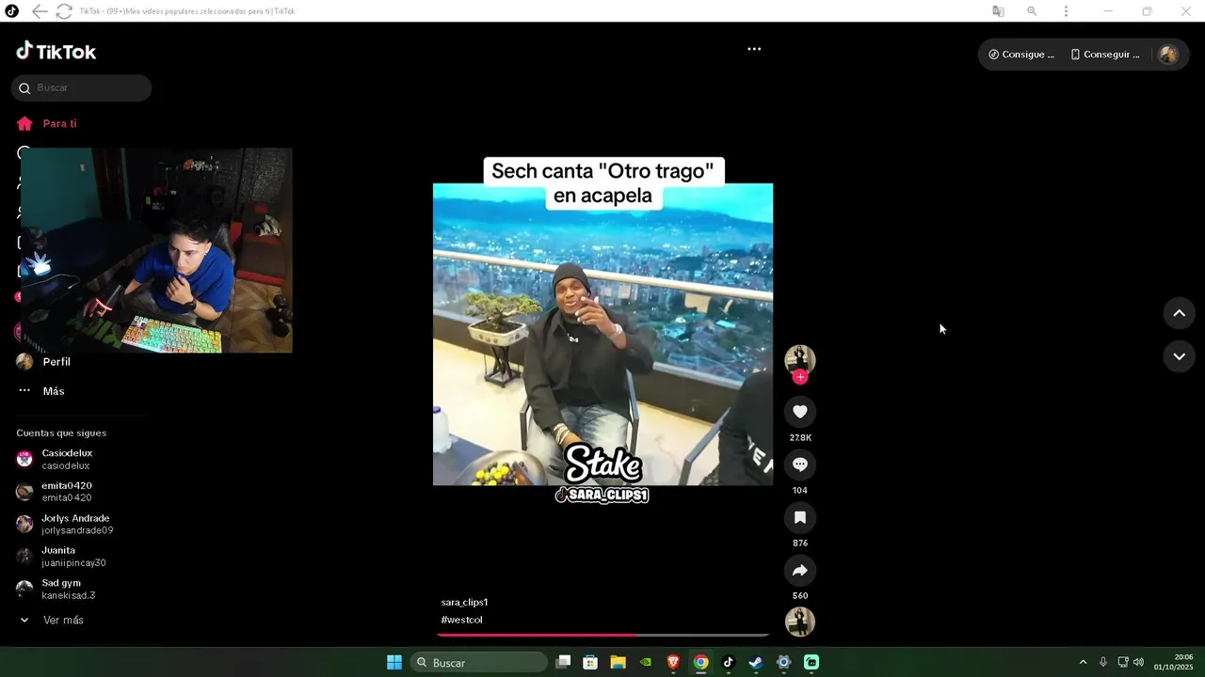Screen dimensions: 1205x677
Task: Go to previous video with up arrow
Action: point(1179,313)
